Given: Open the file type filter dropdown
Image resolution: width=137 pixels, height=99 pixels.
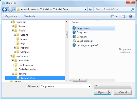Looking at the screenshot, I should coord(113,86).
